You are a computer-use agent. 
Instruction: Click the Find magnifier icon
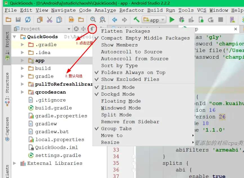(x=93, y=20)
